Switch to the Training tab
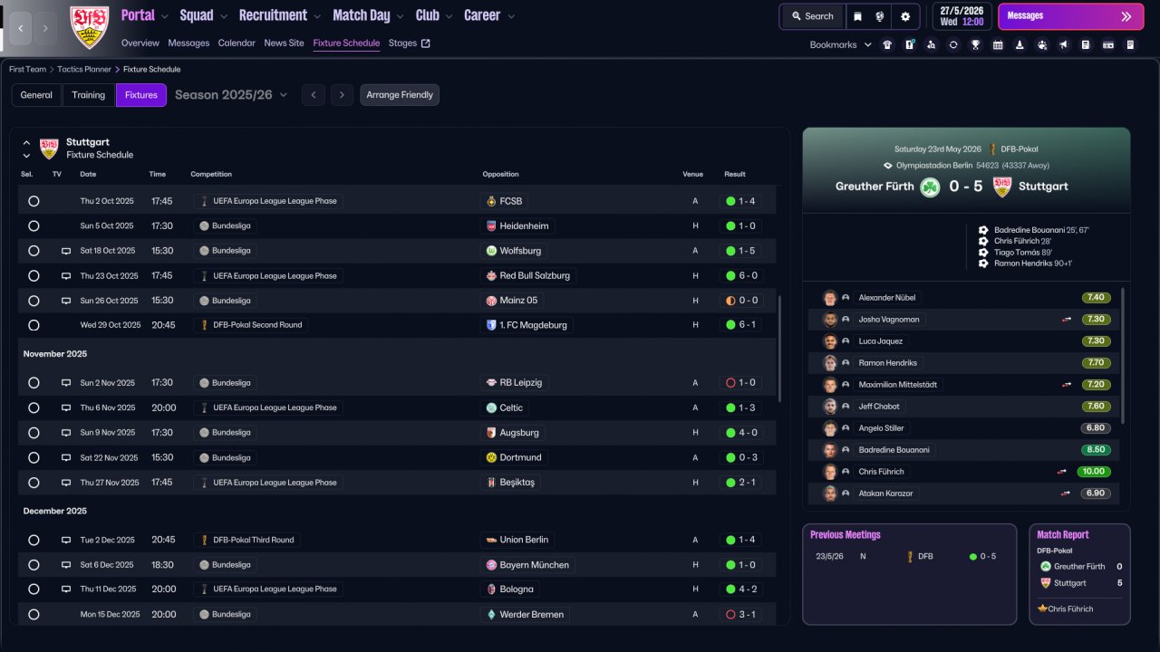Viewport: 1160px width, 652px height. click(89, 95)
